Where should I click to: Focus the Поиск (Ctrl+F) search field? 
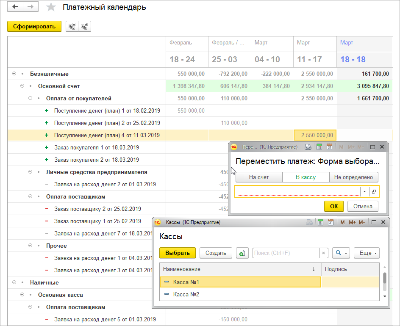point(286,253)
